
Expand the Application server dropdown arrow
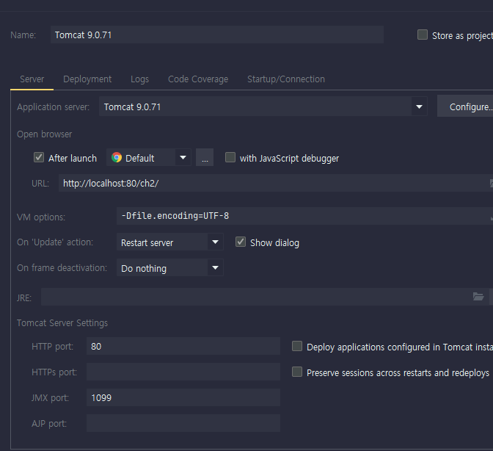(x=419, y=107)
